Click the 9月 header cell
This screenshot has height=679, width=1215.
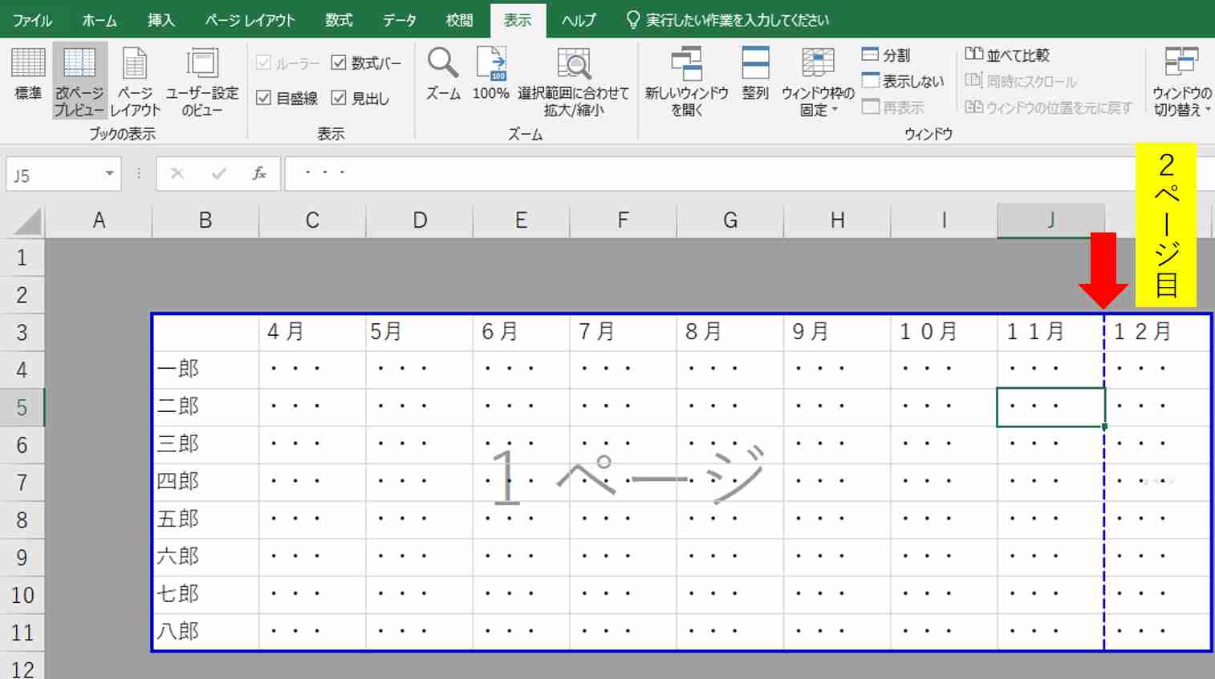coord(837,332)
